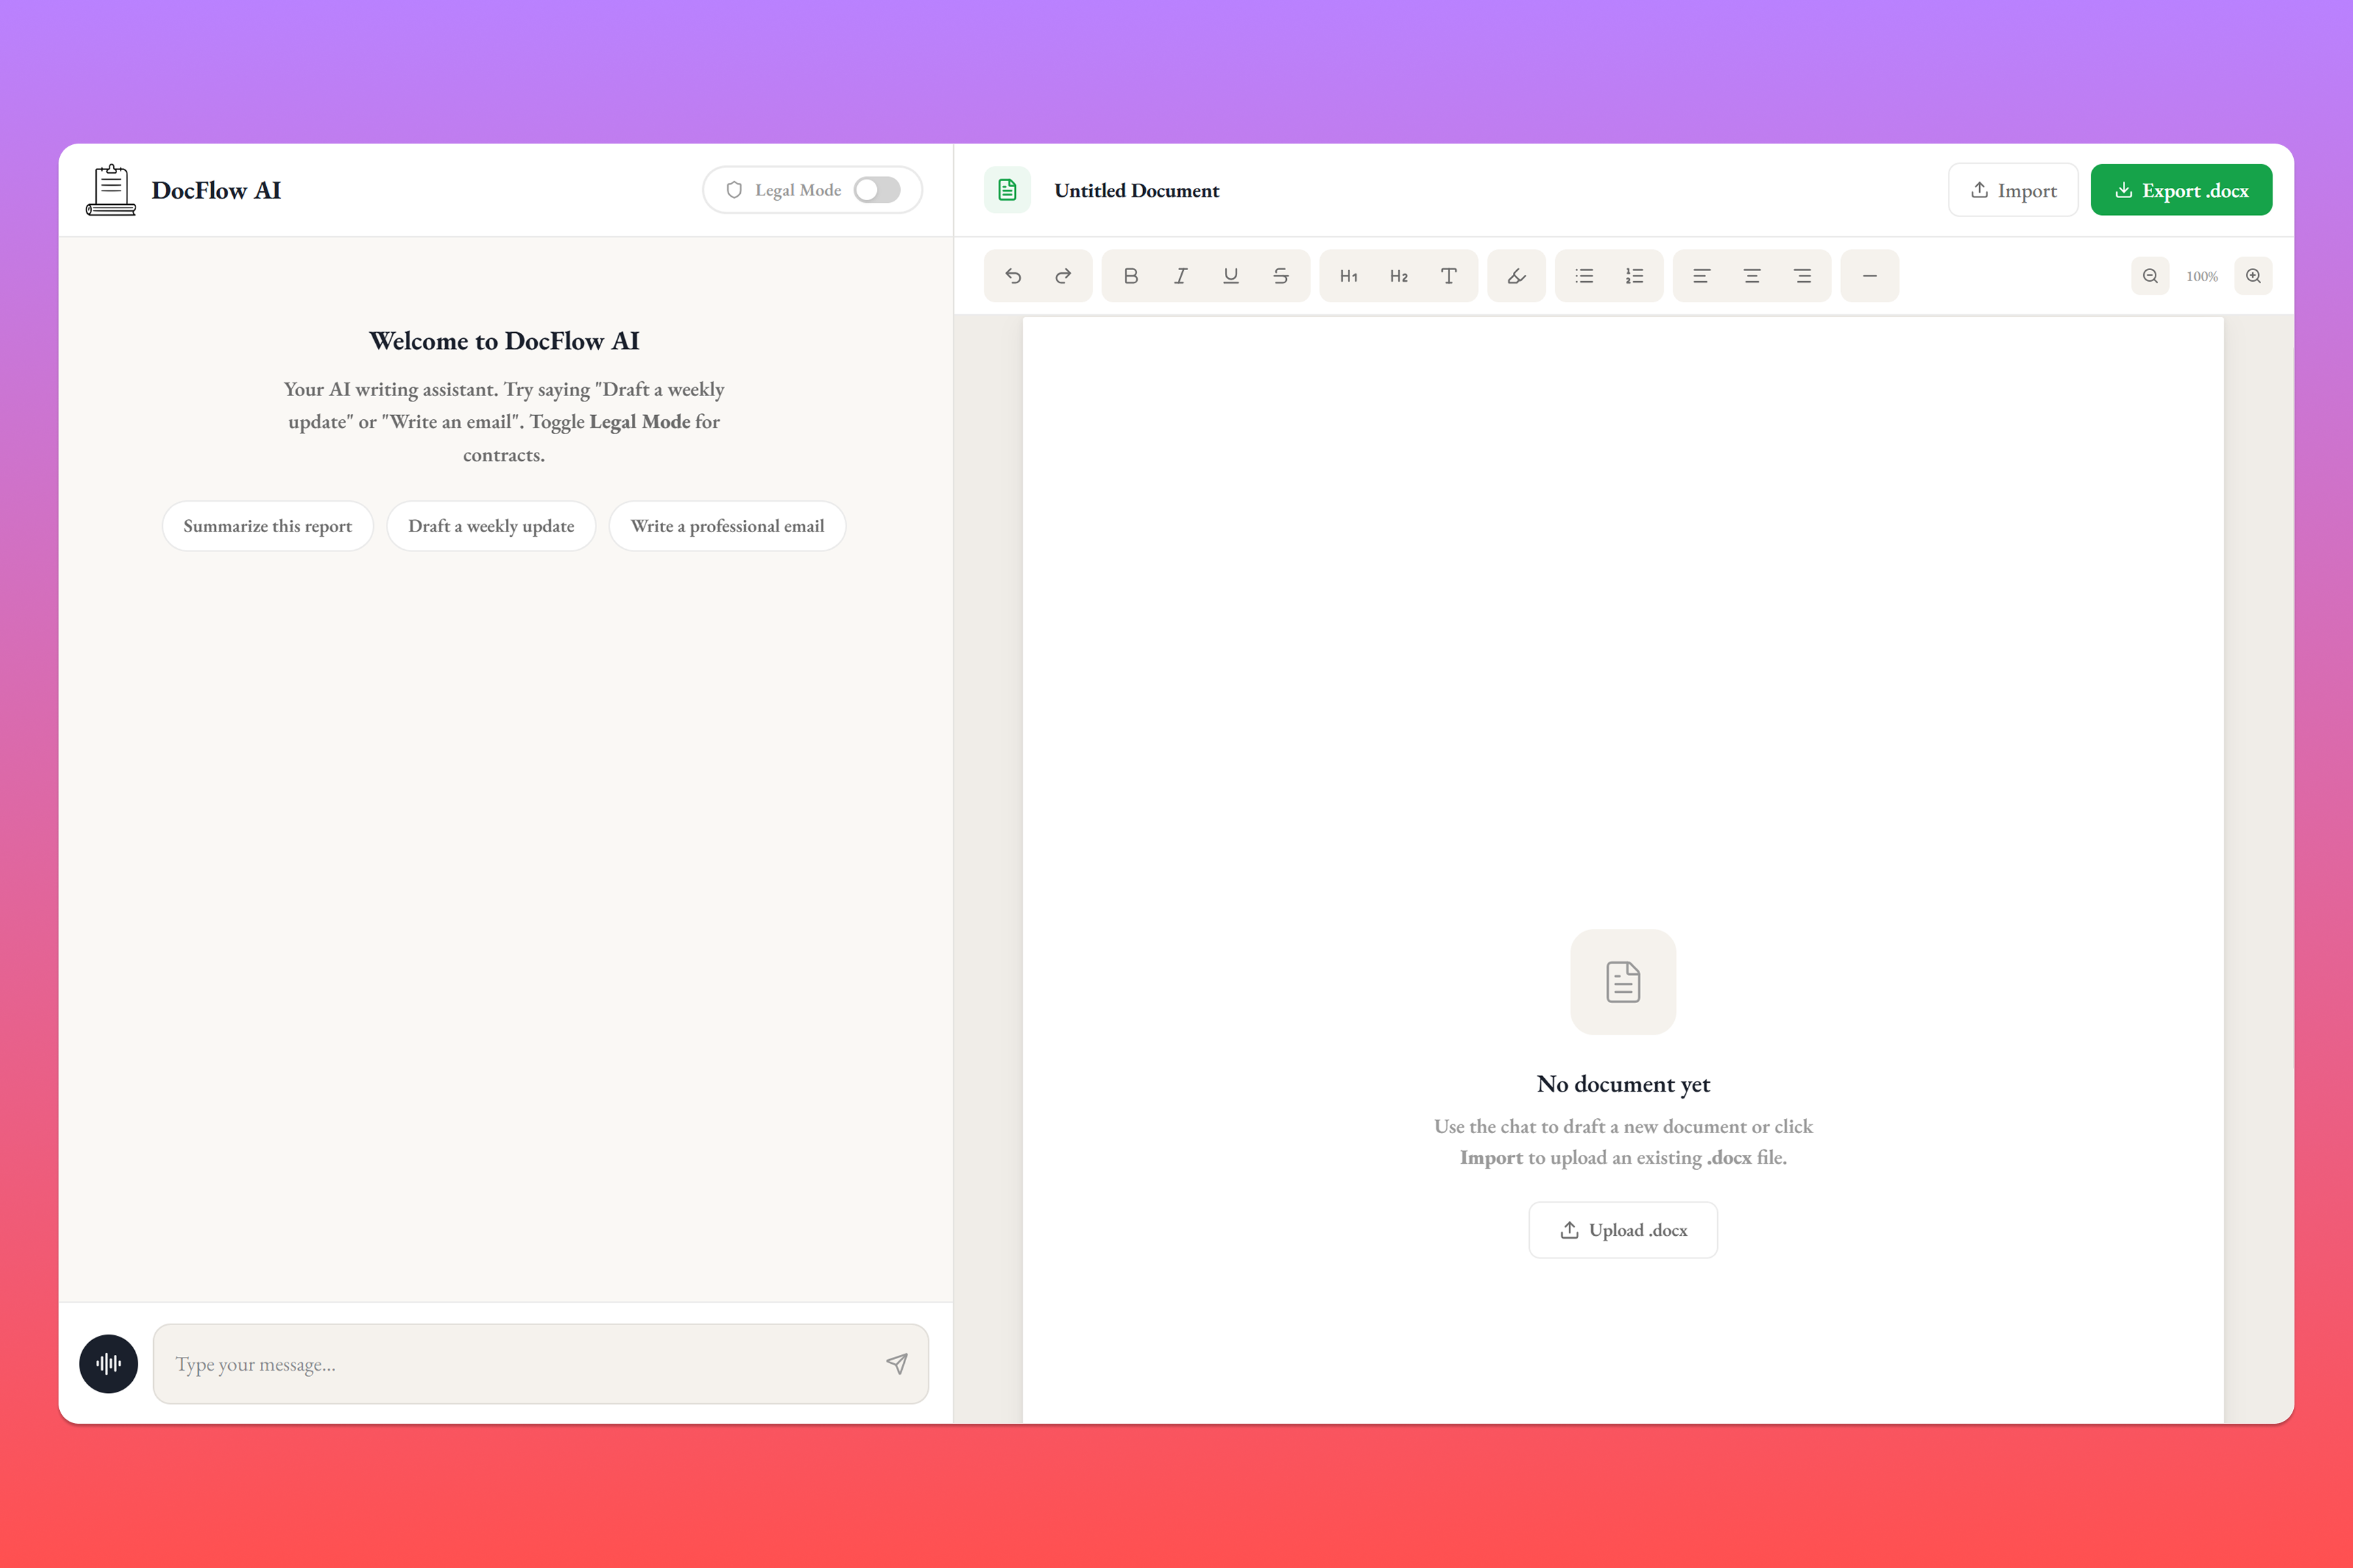This screenshot has width=2353, height=1568.
Task: Insert a numbered list
Action: coord(1635,276)
